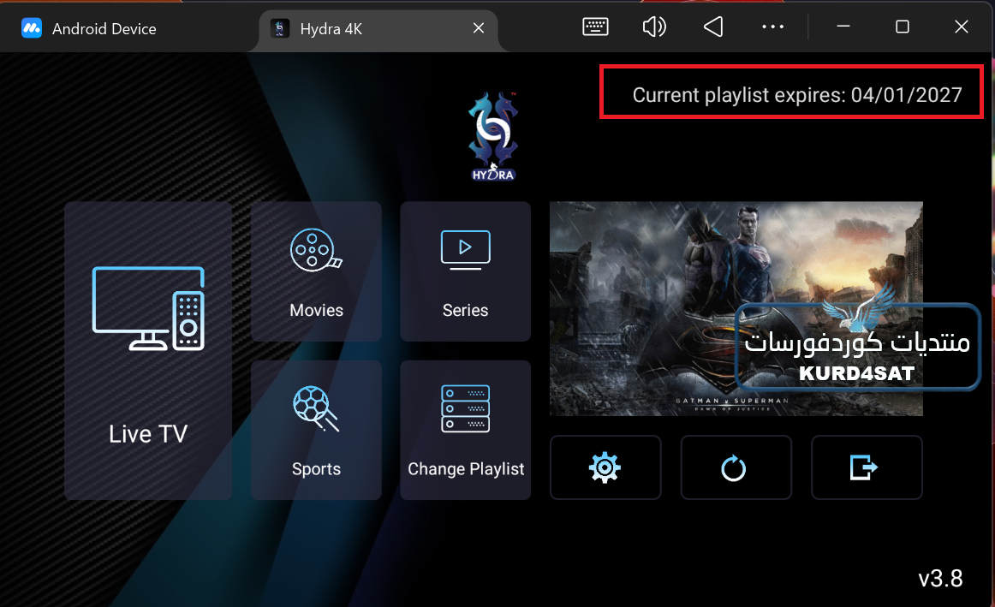Screen dimensions: 995x607
Task: Open the Movies tile
Action: pyautogui.click(x=316, y=271)
